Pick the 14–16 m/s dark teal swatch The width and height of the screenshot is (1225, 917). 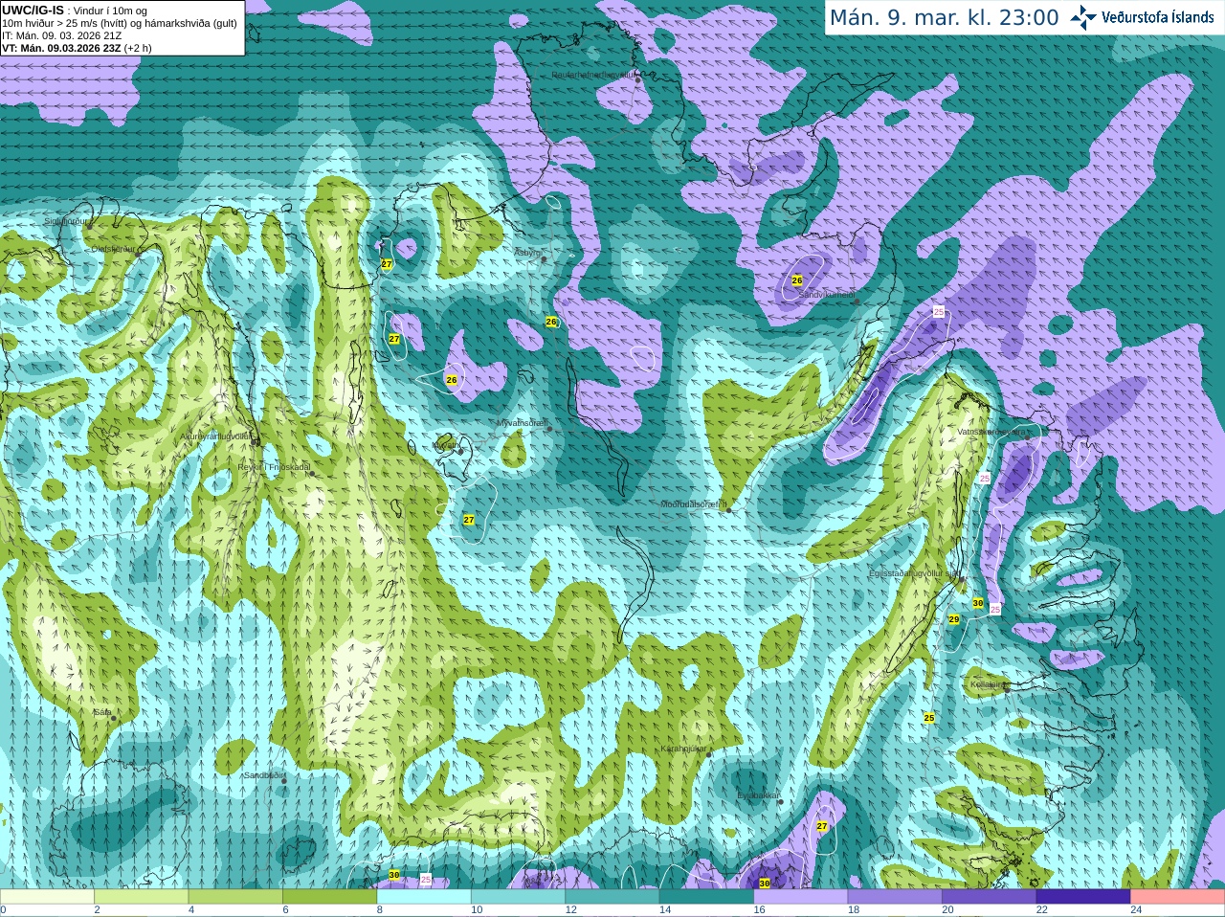click(706, 897)
